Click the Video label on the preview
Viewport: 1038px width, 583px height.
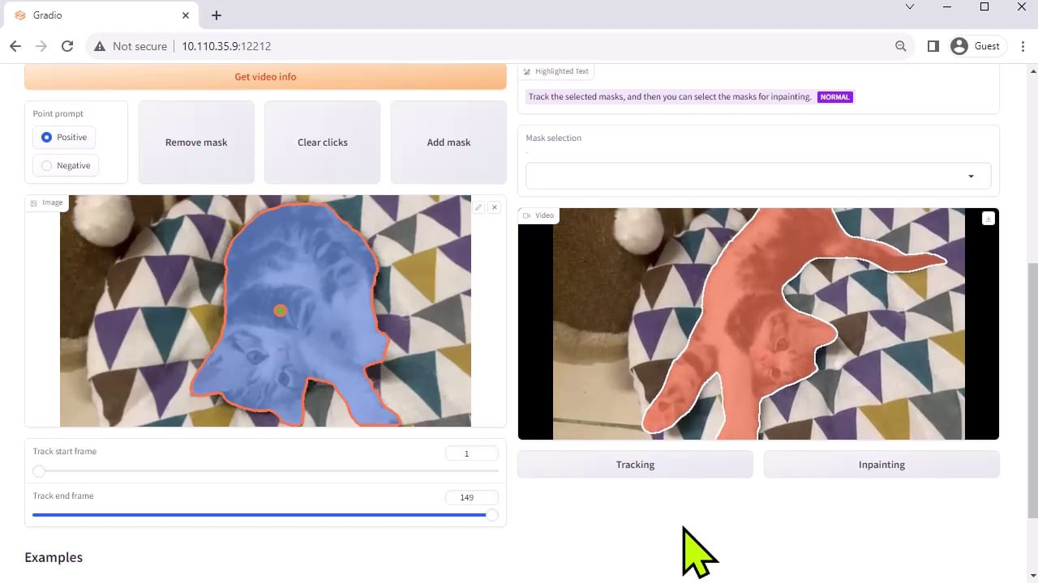[x=544, y=215]
